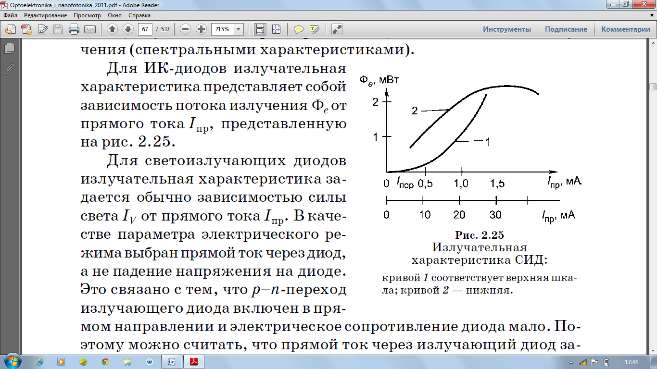Click the small close document X button
The height and width of the screenshot is (369, 657).
click(x=652, y=15)
